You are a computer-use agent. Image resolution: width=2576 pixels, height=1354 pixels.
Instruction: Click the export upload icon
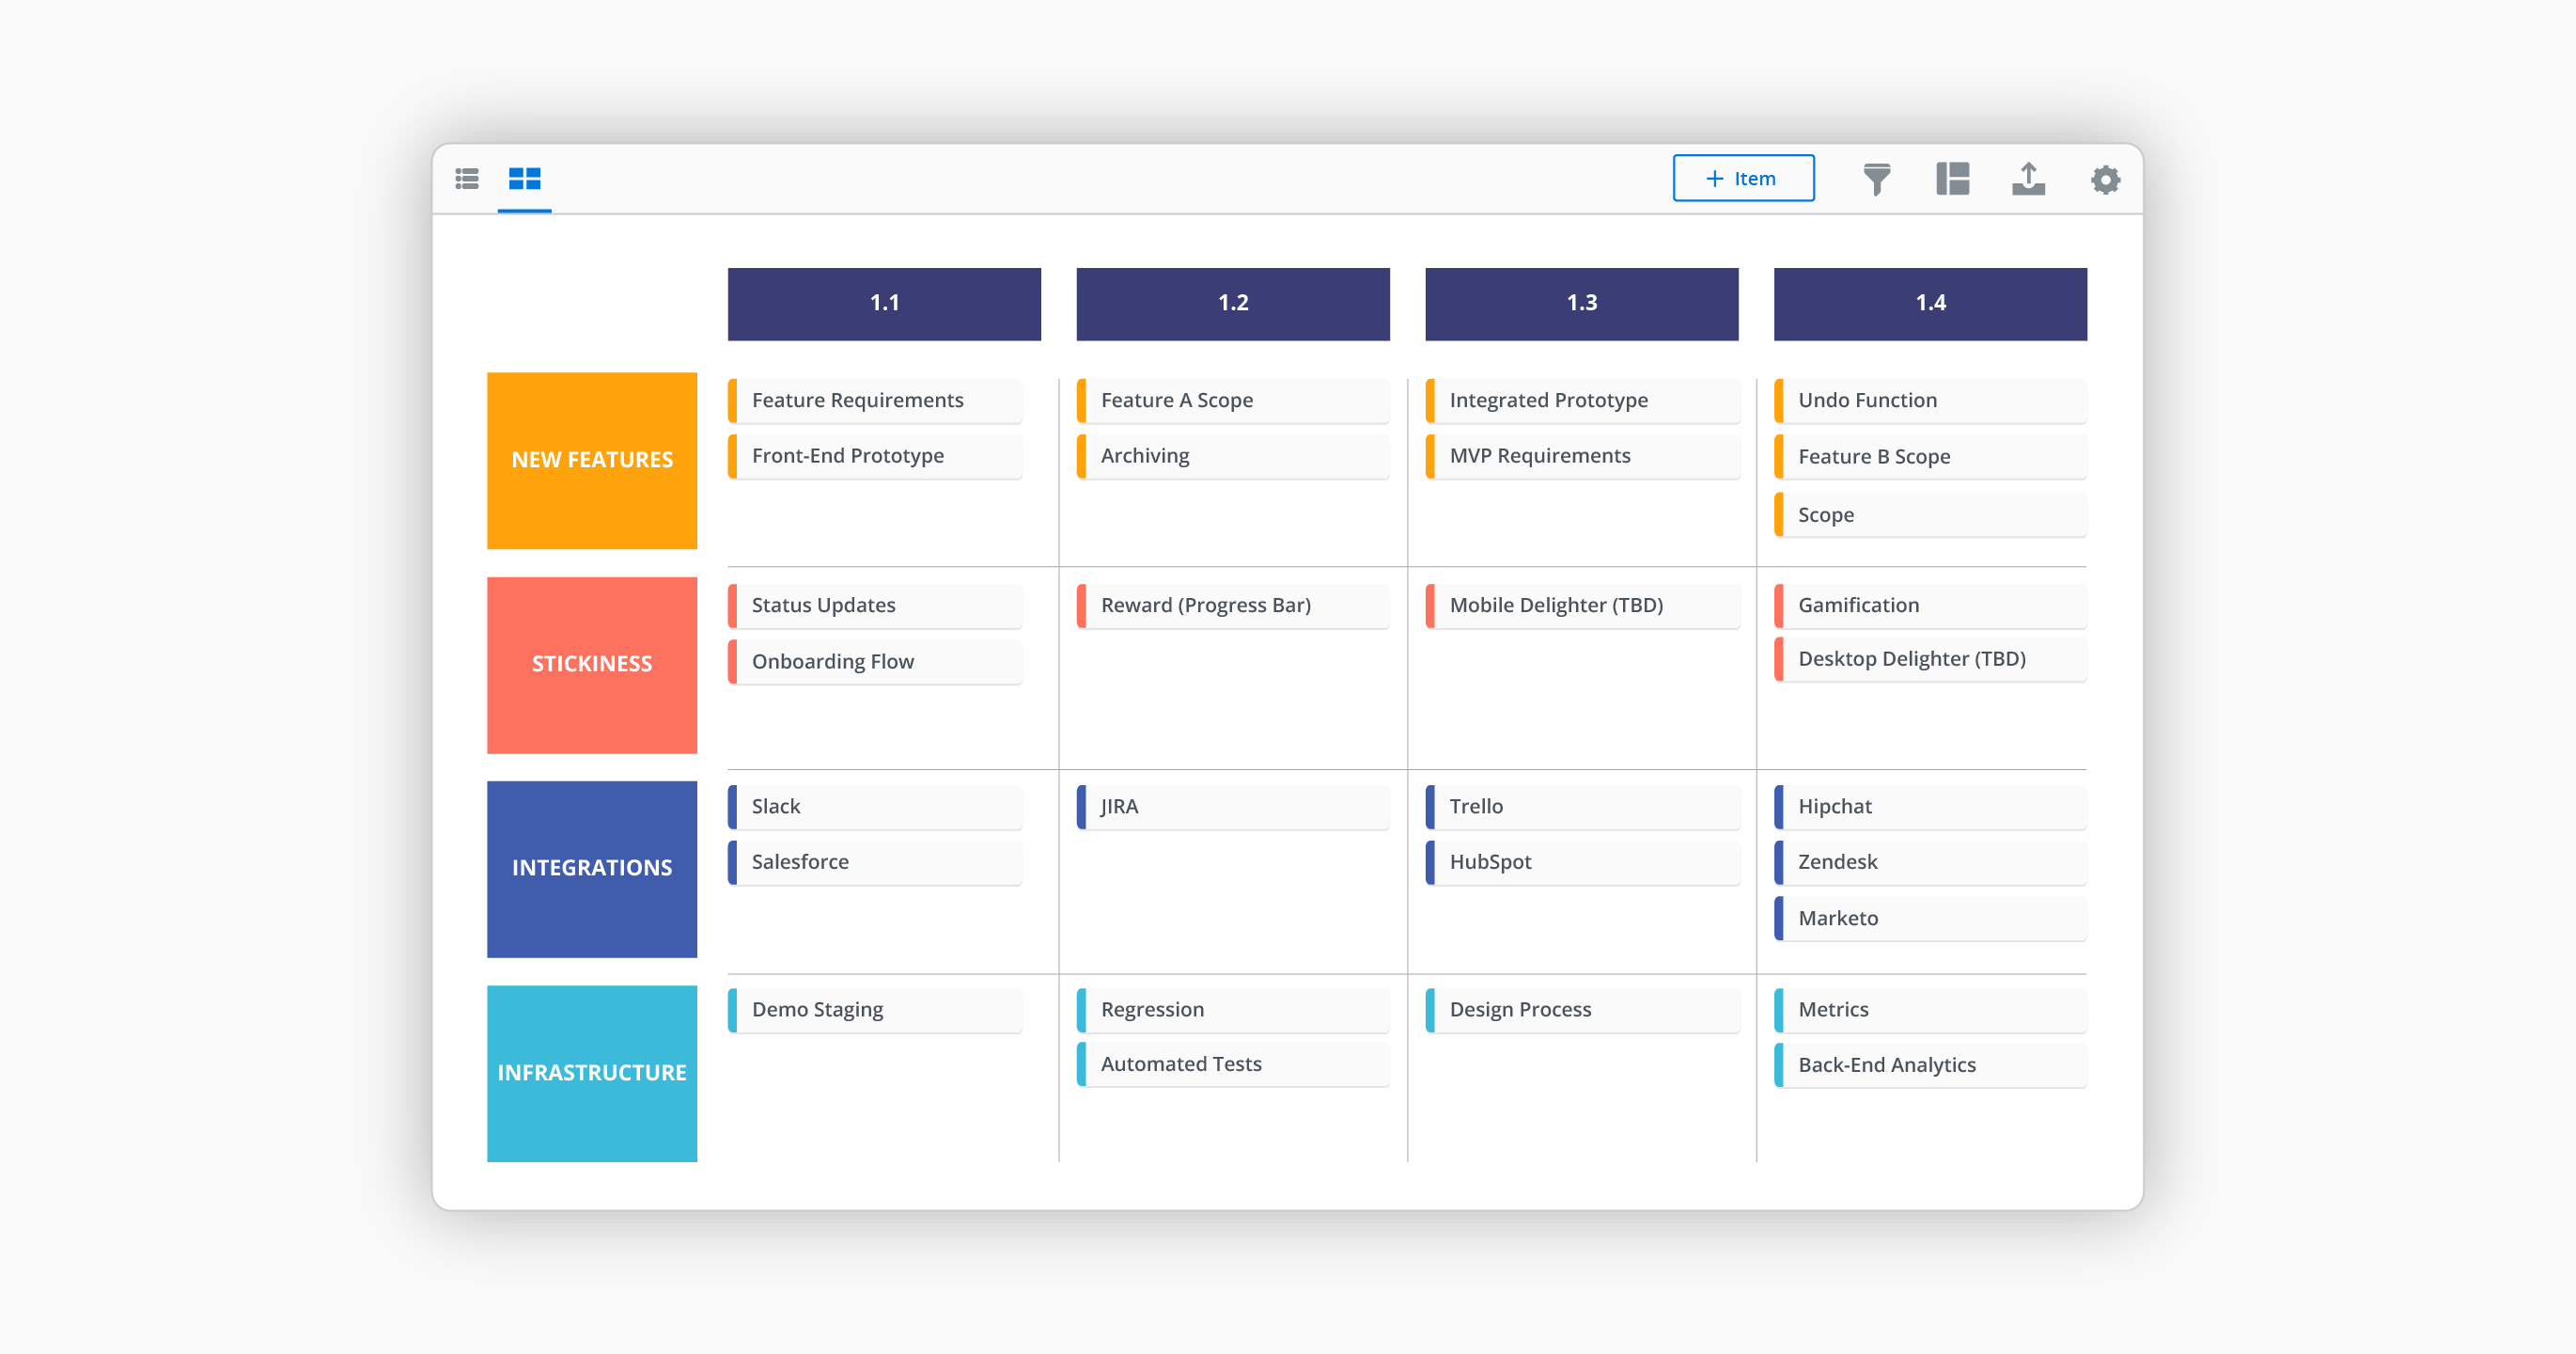(2028, 180)
